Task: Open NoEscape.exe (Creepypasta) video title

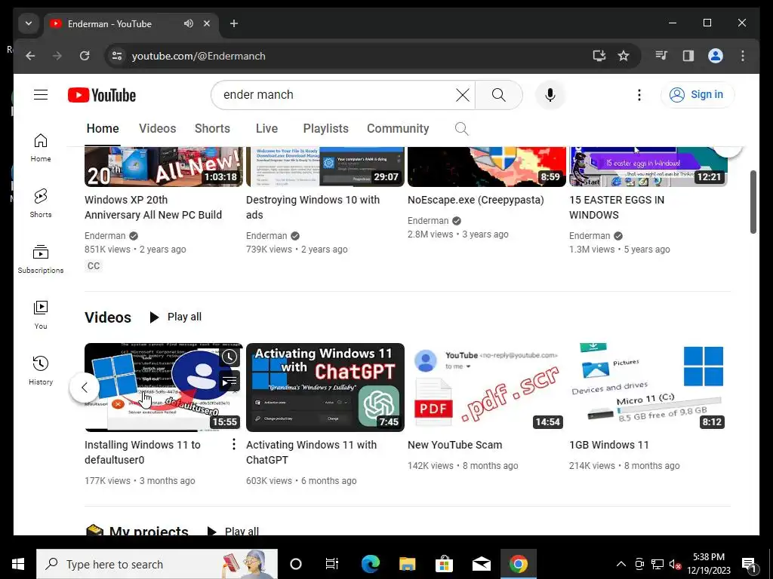Action: tap(476, 200)
